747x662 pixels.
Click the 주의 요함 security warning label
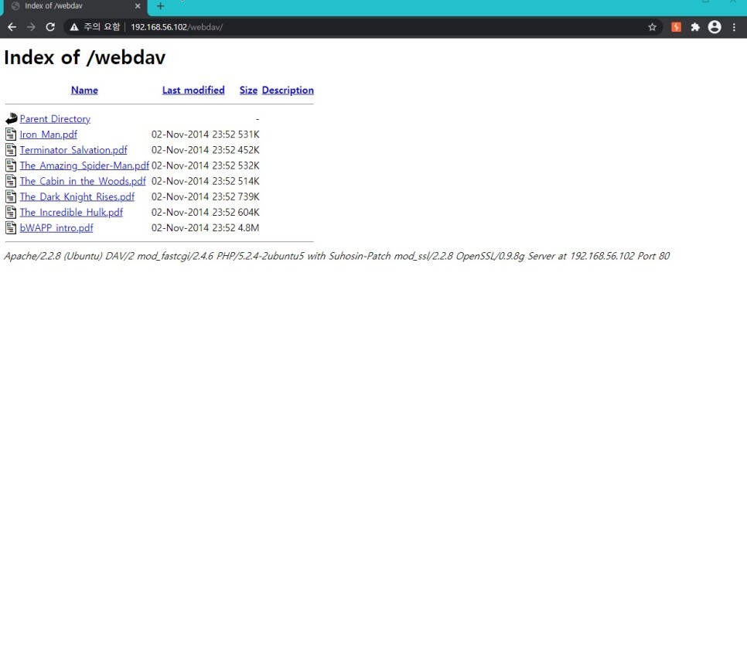click(x=101, y=27)
